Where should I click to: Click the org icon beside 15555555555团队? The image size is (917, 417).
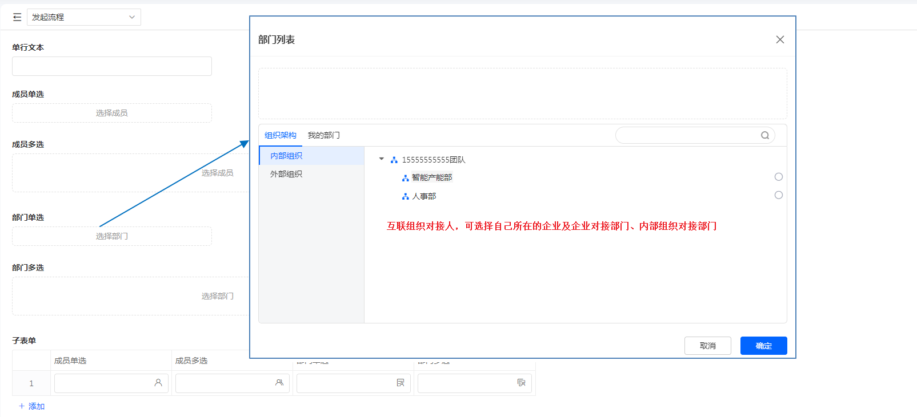(x=394, y=160)
